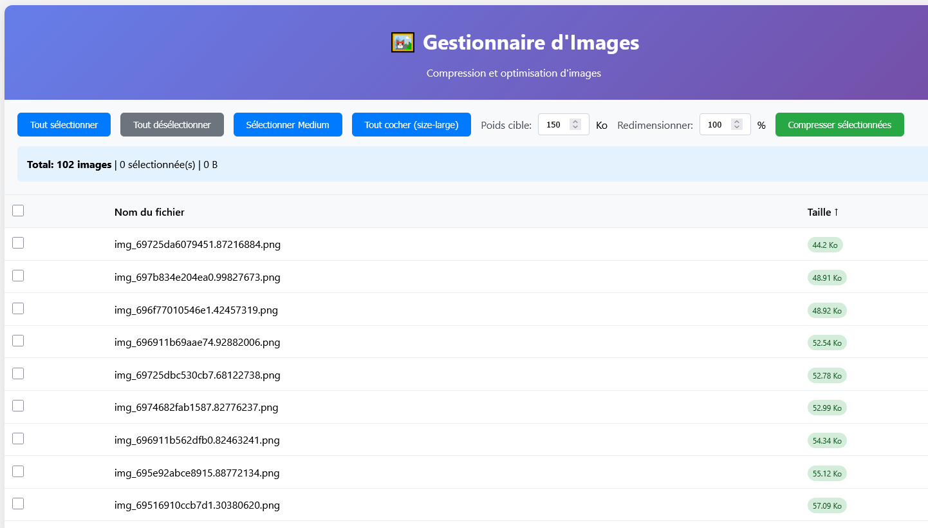Click the 44.2 Ko size badge
Image resolution: width=928 pixels, height=528 pixels.
[825, 245]
